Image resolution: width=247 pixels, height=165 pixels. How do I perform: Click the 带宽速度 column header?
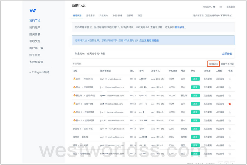coord(173,71)
